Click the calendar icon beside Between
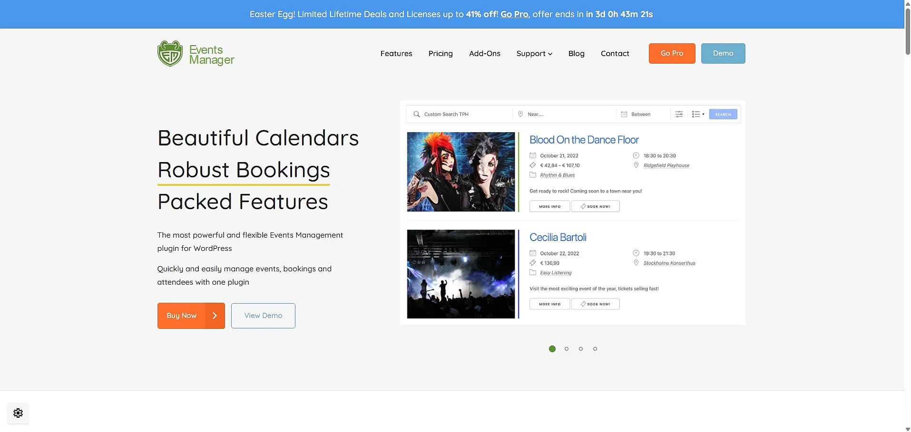This screenshot has width=911, height=432. (x=624, y=114)
